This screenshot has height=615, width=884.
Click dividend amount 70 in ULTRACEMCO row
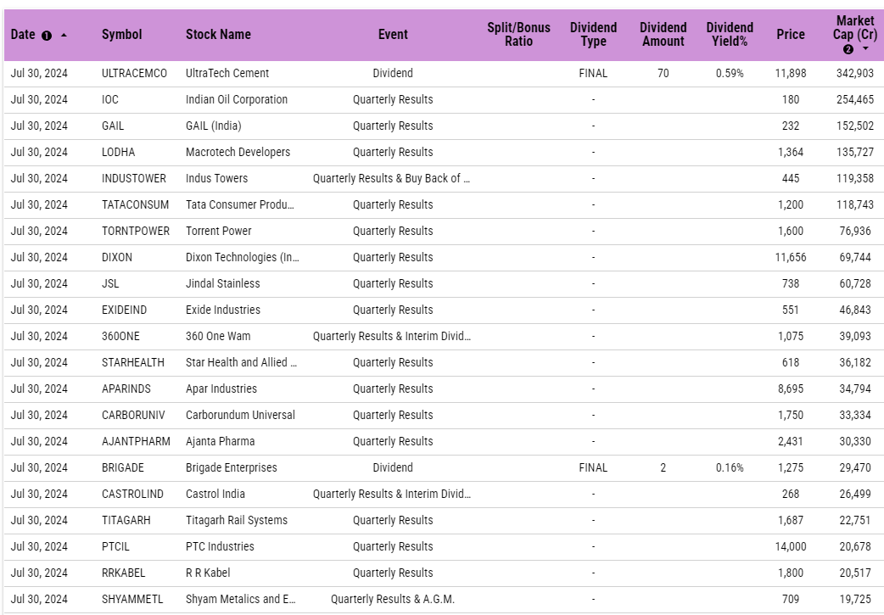click(x=663, y=73)
